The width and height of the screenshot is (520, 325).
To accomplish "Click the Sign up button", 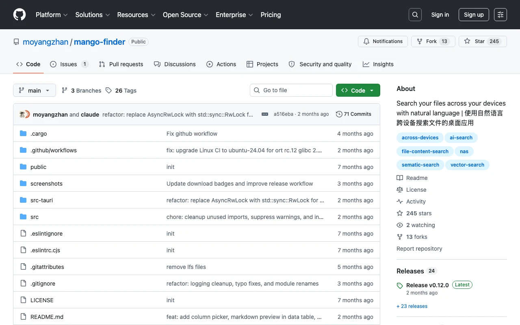I will coord(474,15).
